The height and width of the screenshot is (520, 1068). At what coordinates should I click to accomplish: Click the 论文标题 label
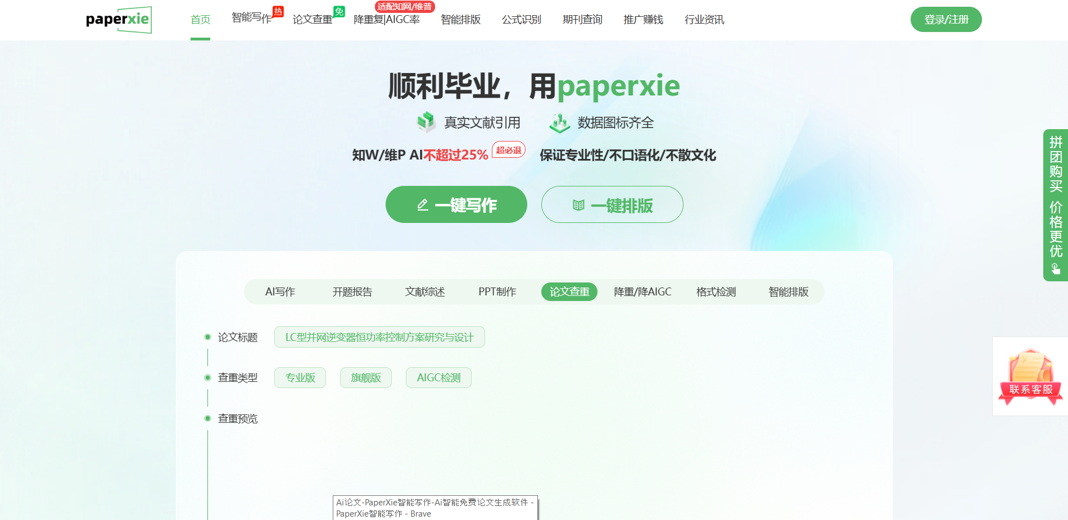[238, 337]
